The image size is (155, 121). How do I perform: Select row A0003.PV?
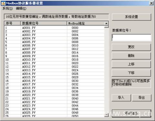(x=54, y=35)
